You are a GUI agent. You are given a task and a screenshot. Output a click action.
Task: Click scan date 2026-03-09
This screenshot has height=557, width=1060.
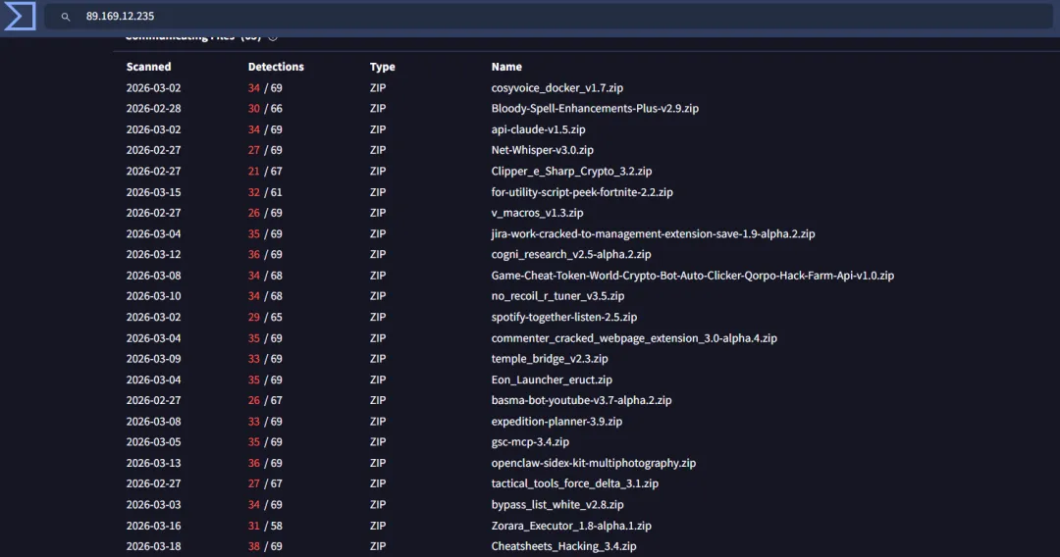click(153, 359)
